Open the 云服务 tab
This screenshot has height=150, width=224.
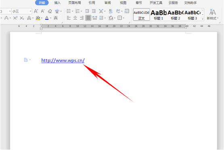coord(173,3)
